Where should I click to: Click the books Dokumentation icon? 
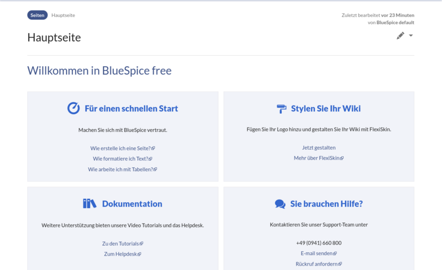point(90,204)
